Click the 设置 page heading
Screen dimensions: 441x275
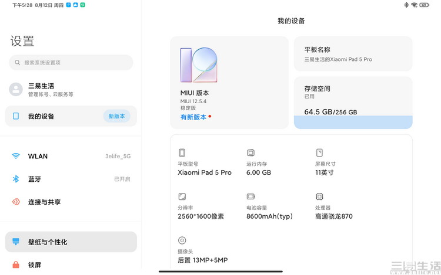point(22,41)
